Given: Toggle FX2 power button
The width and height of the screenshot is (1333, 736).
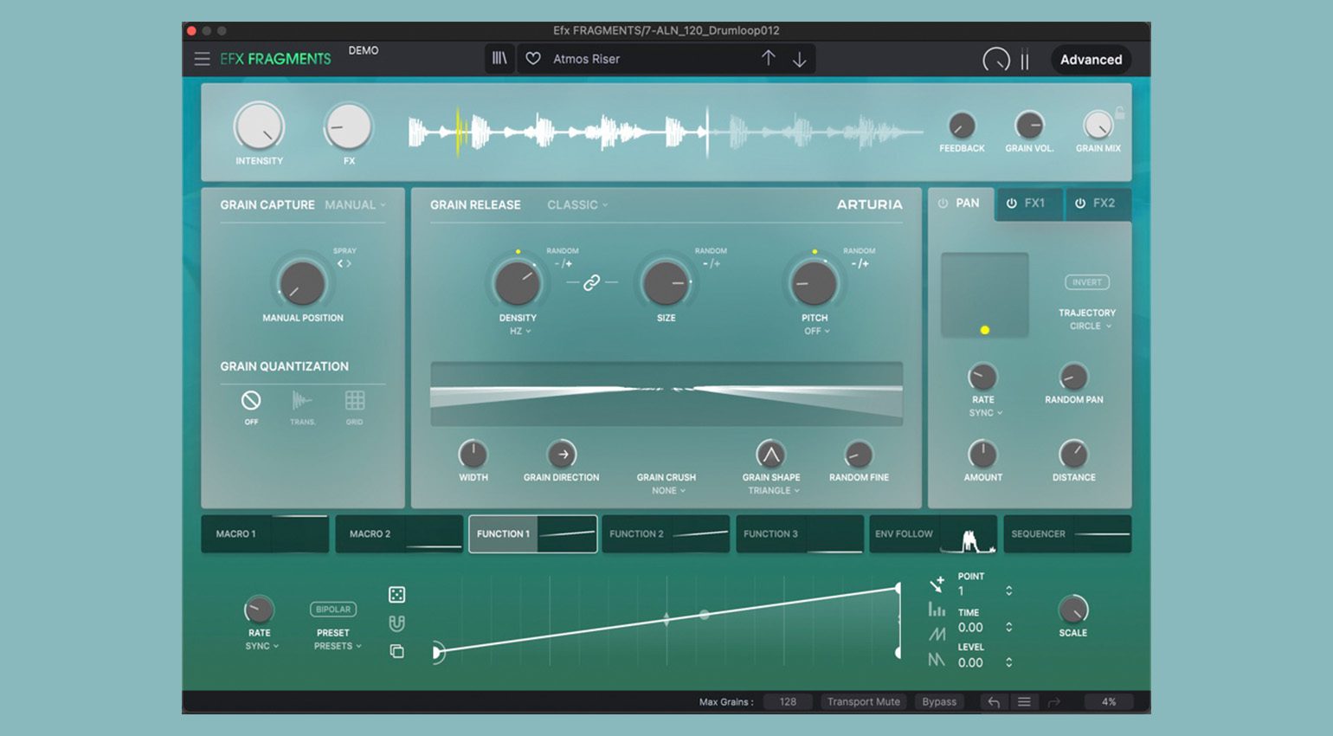Looking at the screenshot, I should coord(1080,203).
